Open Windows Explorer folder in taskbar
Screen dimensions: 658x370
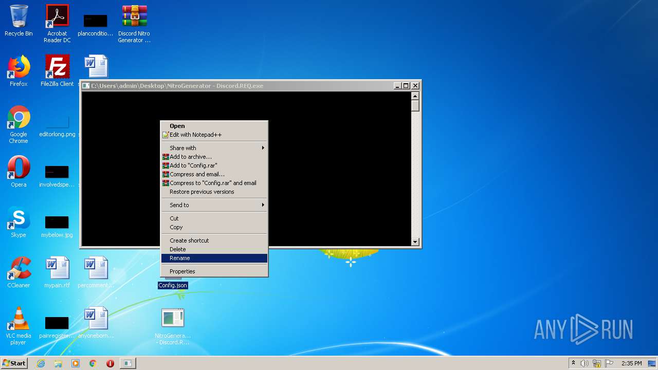58,363
